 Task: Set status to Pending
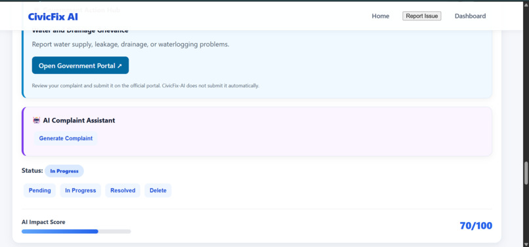[x=40, y=191]
